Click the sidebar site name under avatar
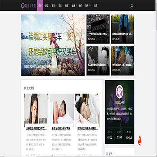Viewport: 157px width, 157px height. pos(119,102)
